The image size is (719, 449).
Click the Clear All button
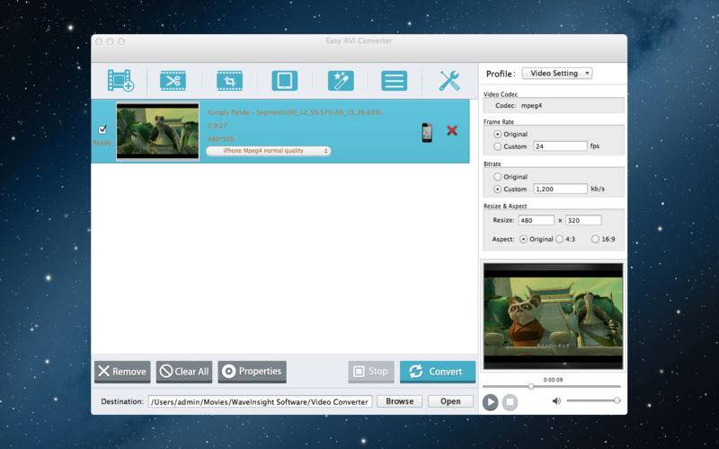click(x=184, y=372)
